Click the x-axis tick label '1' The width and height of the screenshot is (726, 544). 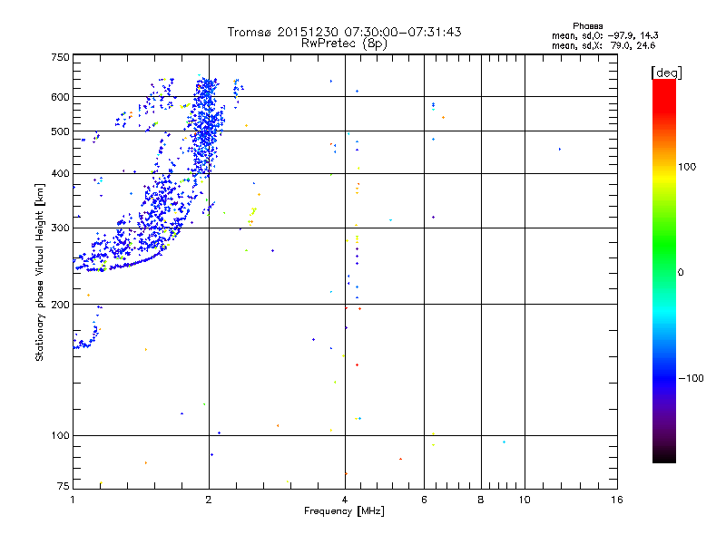73,500
